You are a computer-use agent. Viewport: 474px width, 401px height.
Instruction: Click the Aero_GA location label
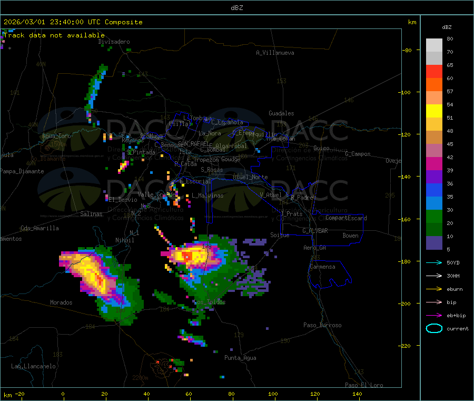click(x=315, y=248)
